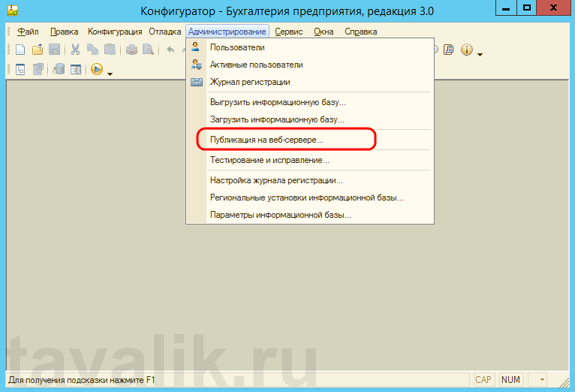Click the Paste clipboard icon

point(110,50)
